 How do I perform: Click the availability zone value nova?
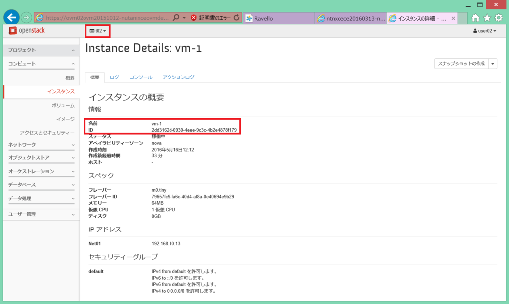tap(156, 143)
